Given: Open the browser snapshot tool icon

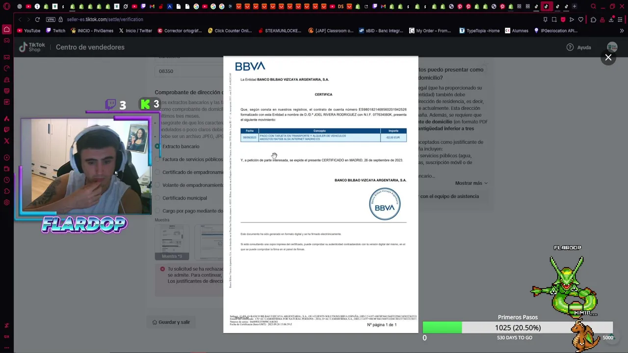Looking at the screenshot, I should point(554,20).
